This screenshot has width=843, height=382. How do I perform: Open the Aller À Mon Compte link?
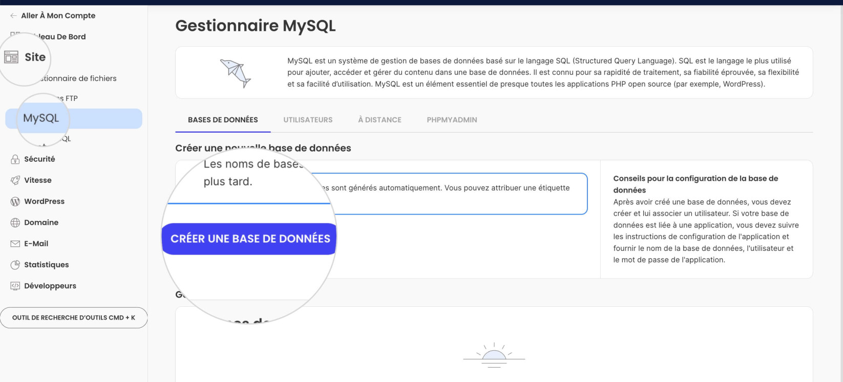pos(58,16)
